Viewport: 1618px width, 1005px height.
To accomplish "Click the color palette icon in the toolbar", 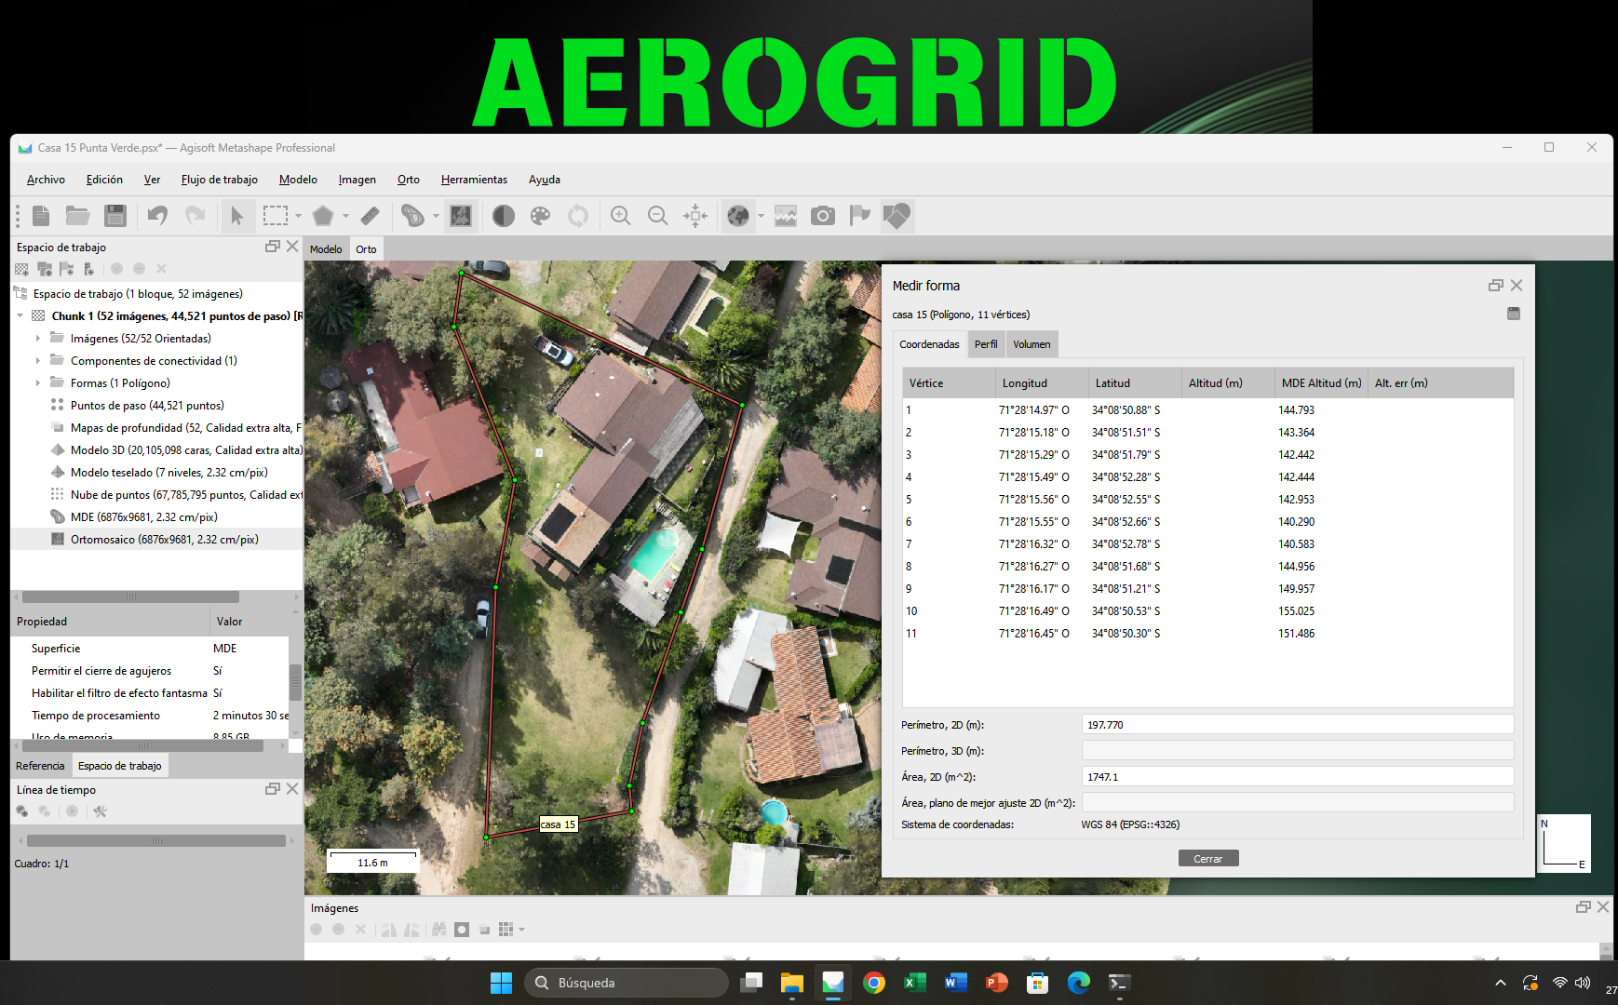I will (540, 216).
